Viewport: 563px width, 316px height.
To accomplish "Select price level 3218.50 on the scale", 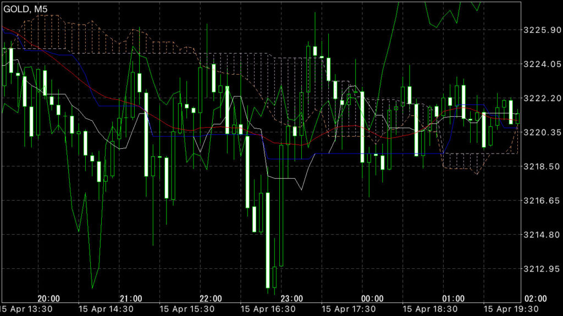I will point(542,166).
